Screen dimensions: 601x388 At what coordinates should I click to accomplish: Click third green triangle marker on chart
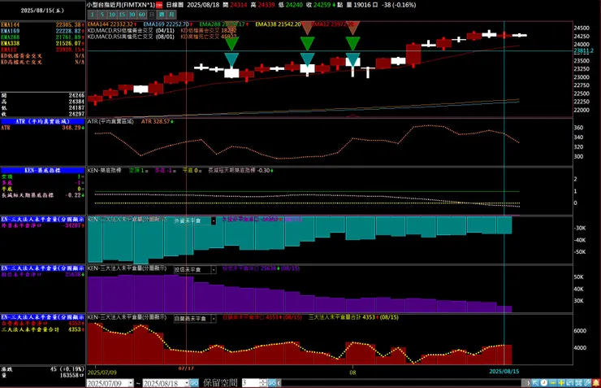[x=352, y=43]
